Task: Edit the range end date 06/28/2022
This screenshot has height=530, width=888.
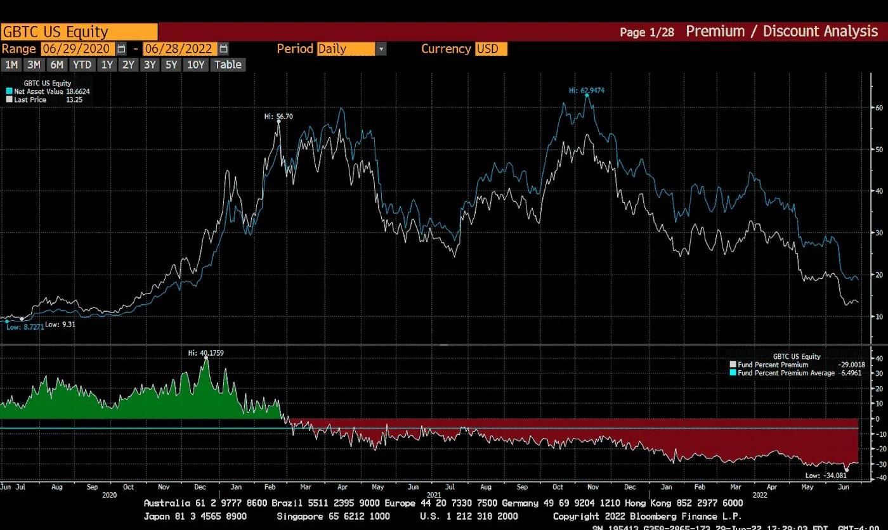Action: (x=180, y=49)
